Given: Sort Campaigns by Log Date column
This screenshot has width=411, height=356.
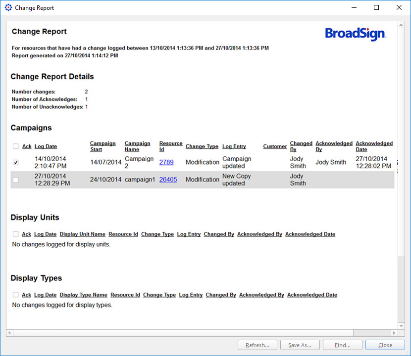Looking at the screenshot, I should tap(46, 146).
